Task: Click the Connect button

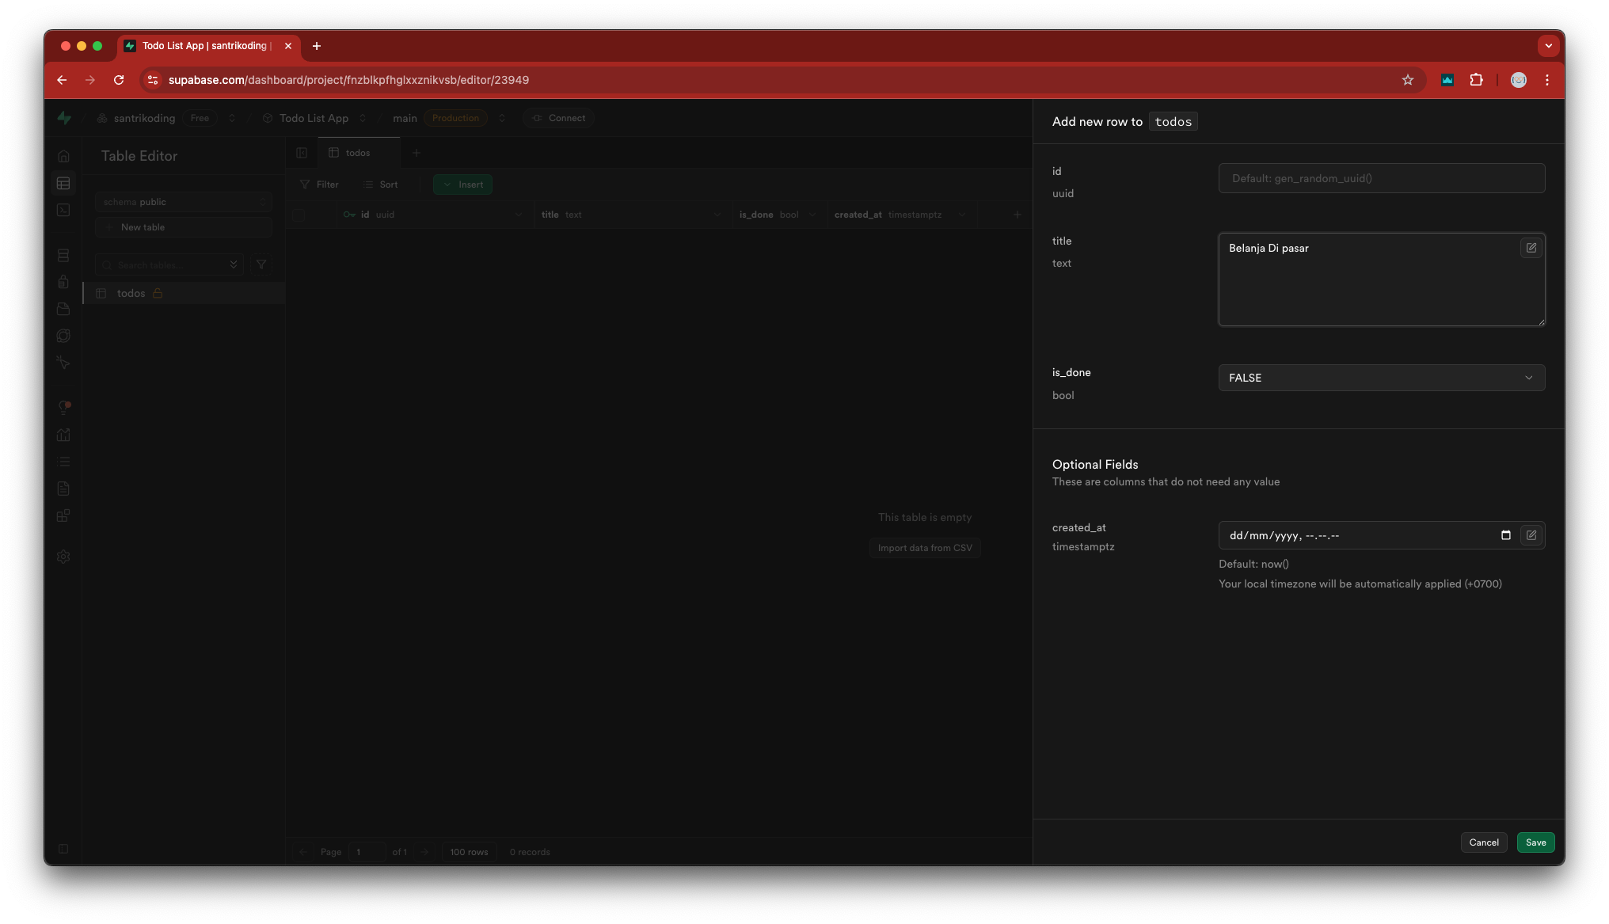Action: (x=558, y=118)
